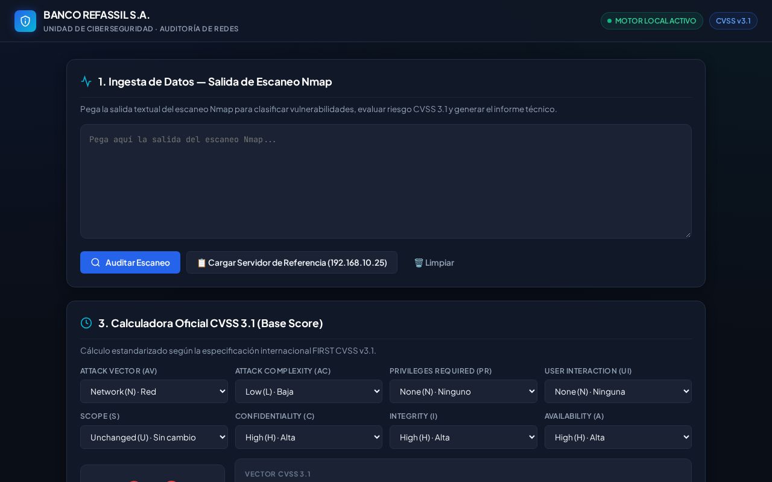Viewport: 772px width, 482px height.
Task: Click the 'ATTACK COMPLEXITY (AC)' label
Action: click(283, 371)
